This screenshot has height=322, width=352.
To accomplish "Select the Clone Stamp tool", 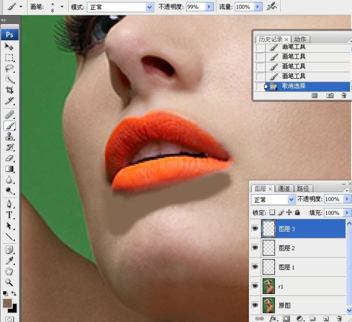I will tap(9, 136).
